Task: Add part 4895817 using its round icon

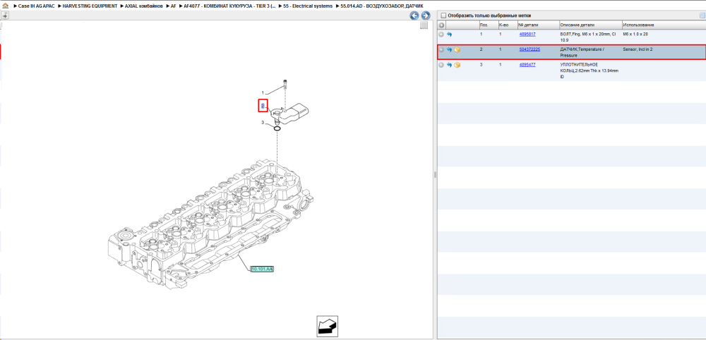Action: click(x=441, y=34)
